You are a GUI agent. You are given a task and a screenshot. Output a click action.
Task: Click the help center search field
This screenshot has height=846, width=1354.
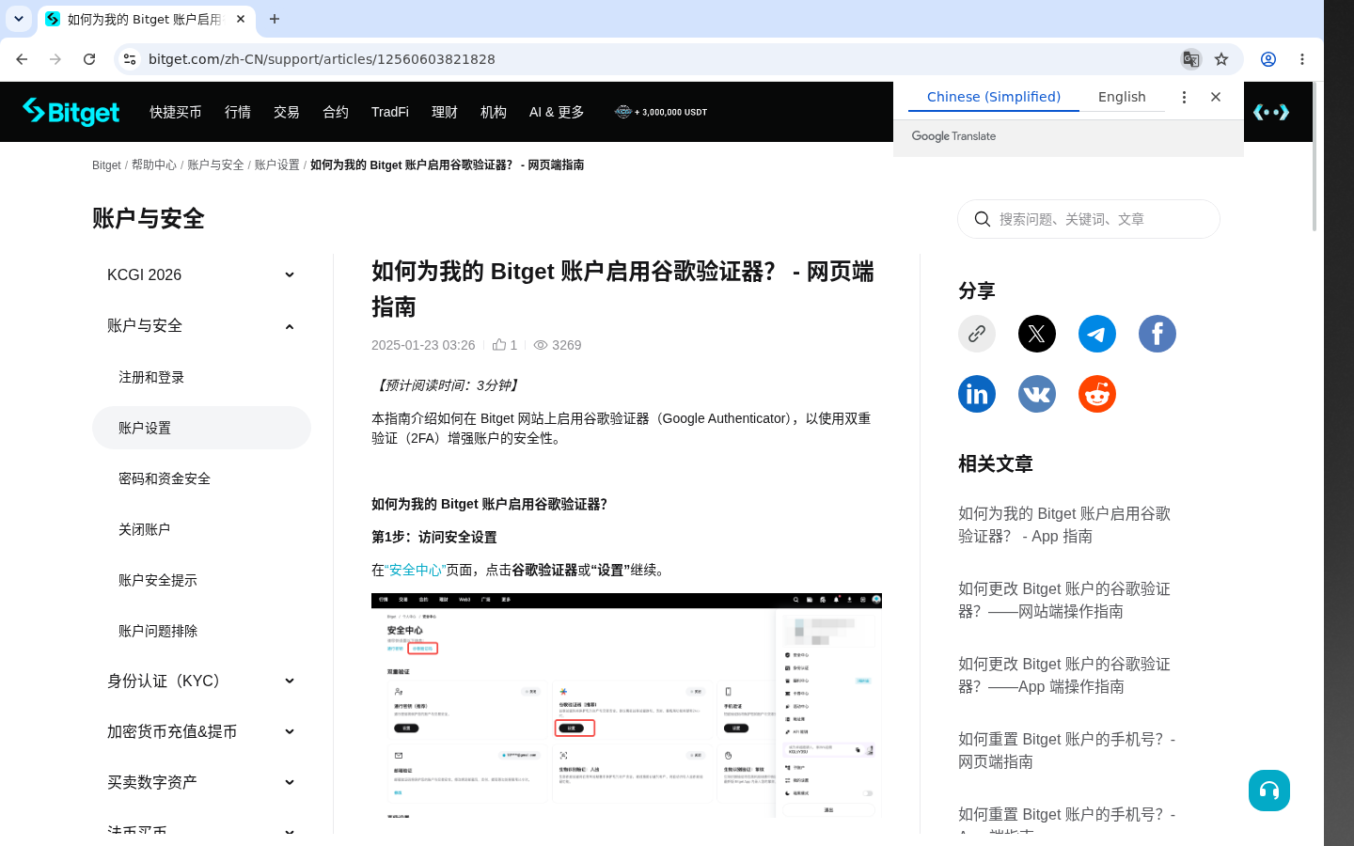coord(1089,219)
